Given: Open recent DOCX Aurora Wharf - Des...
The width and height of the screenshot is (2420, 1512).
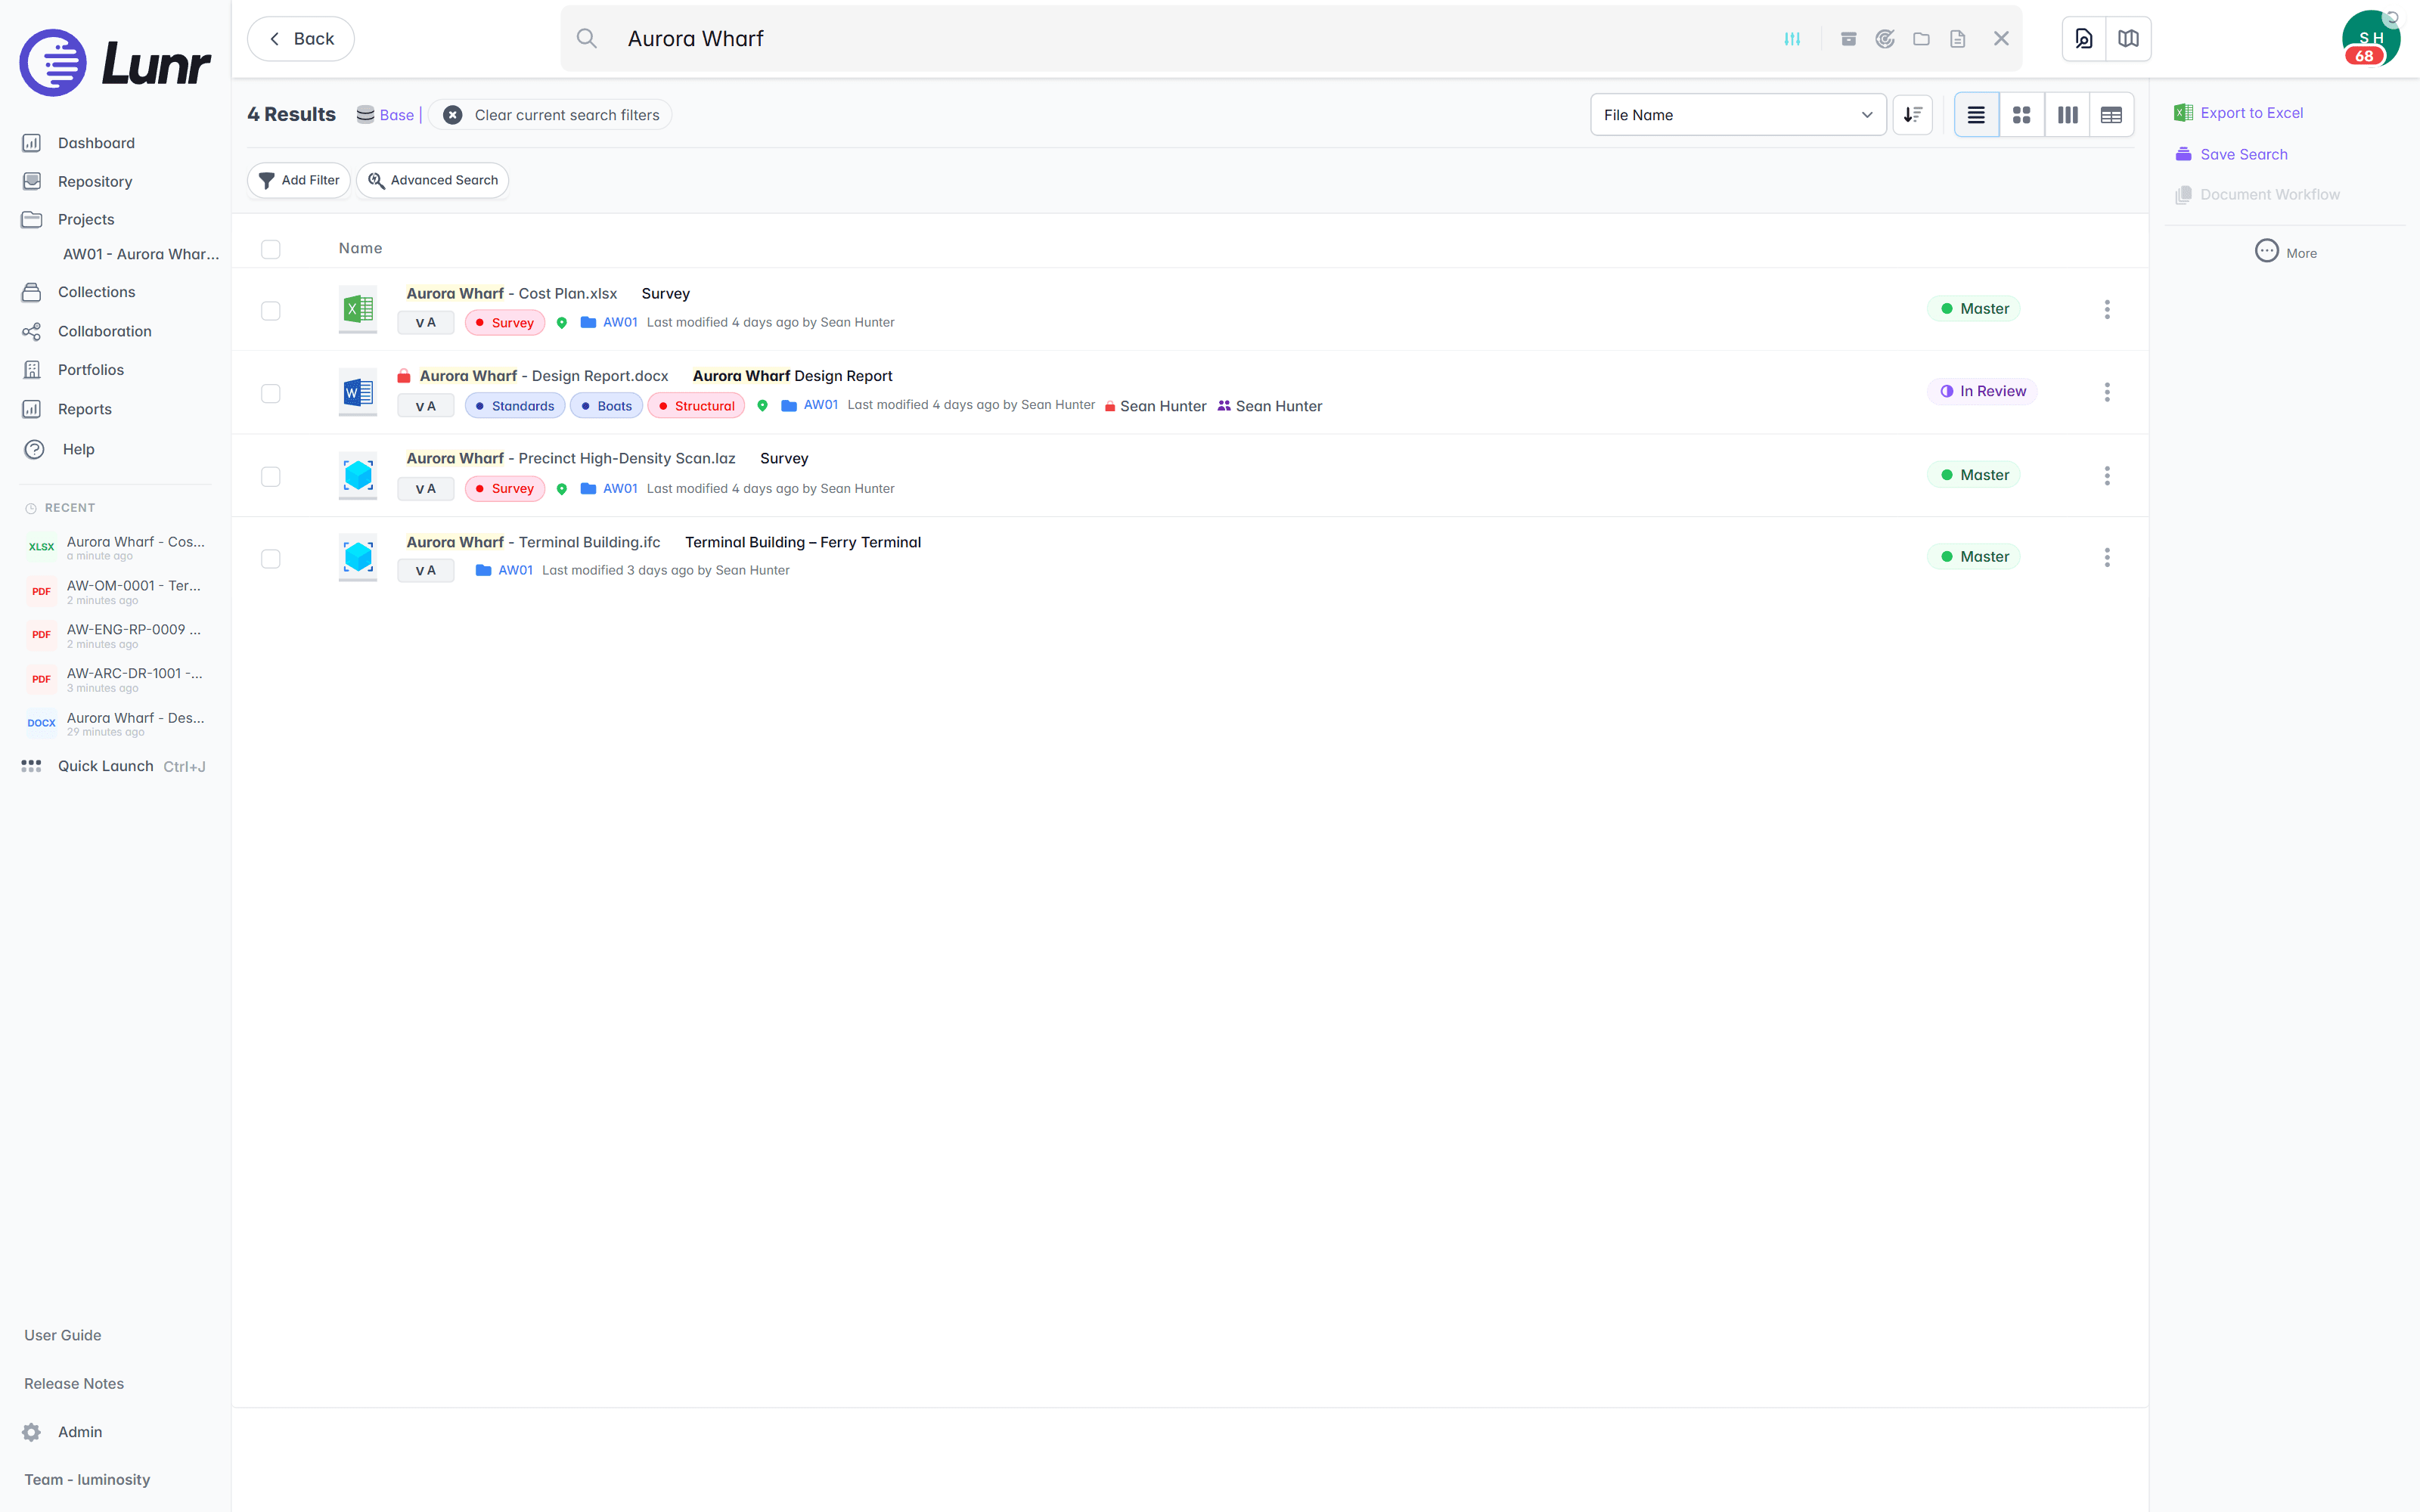Looking at the screenshot, I should click(115, 723).
